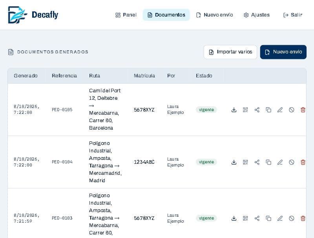Open Nuevo envío in the navigation bar
The image size is (314, 238).
[214, 15]
